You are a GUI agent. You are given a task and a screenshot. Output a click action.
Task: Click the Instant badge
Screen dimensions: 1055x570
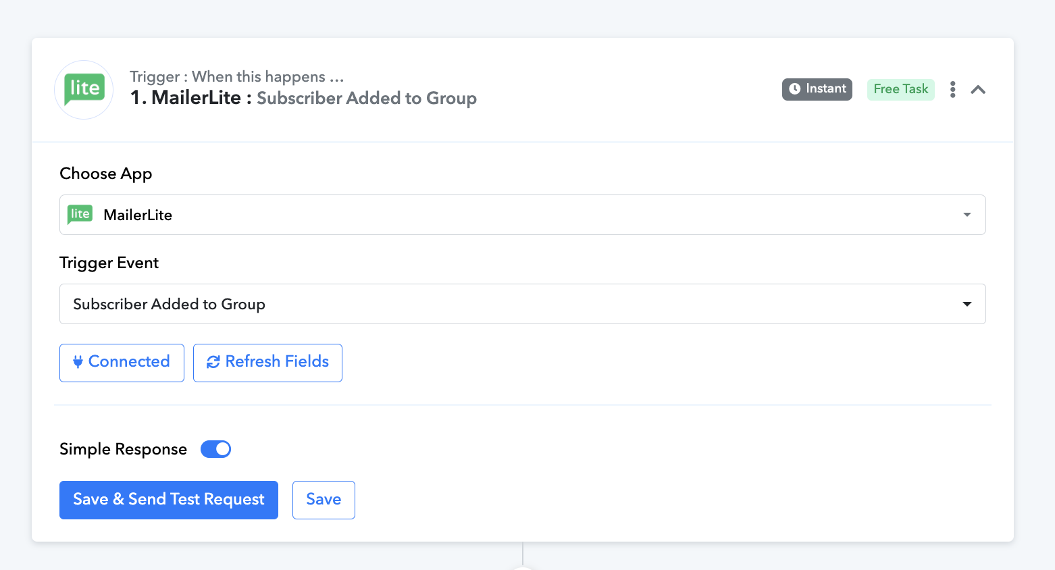tap(817, 89)
